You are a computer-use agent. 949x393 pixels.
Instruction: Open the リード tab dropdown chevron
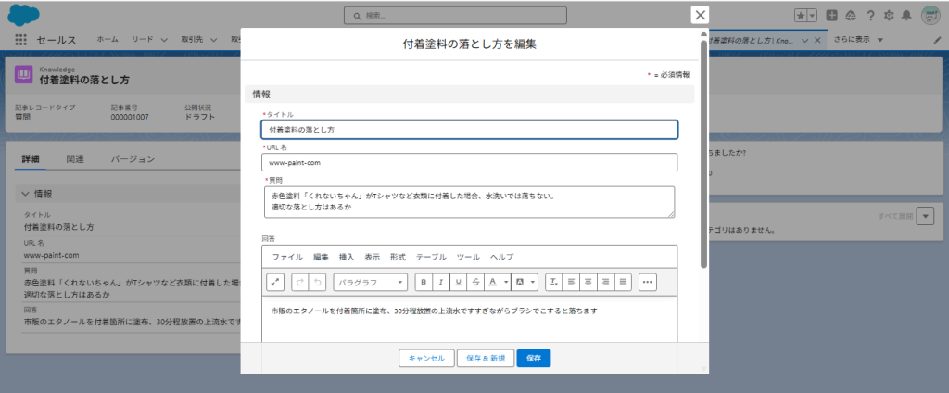point(164,40)
